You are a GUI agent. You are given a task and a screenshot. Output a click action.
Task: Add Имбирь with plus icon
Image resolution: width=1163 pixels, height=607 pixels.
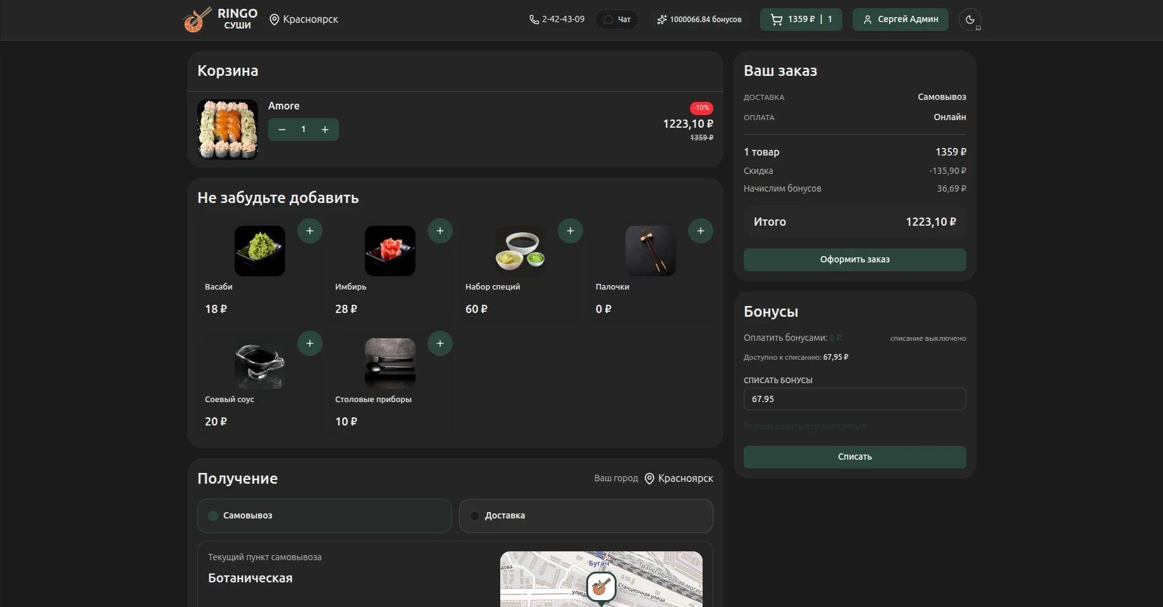pyautogui.click(x=440, y=231)
